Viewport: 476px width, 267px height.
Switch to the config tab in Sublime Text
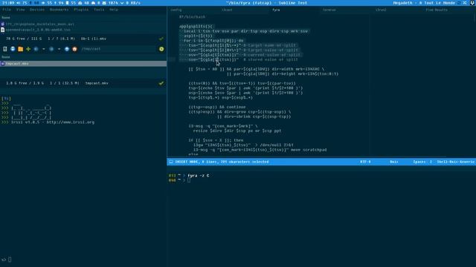(x=176, y=10)
